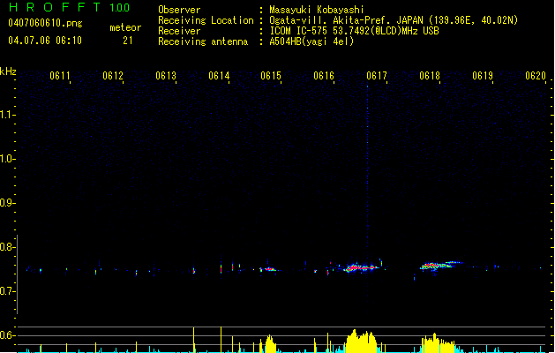Image resolution: width=555 pixels, height=353 pixels.
Task: Click the yellow power peak below 0617
Action: tap(361, 342)
